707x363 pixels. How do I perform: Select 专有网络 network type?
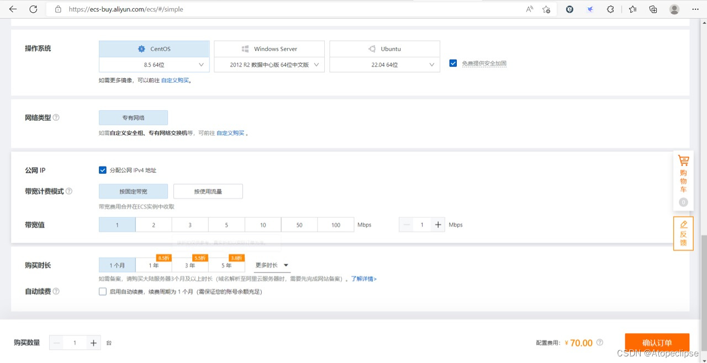[x=133, y=118]
